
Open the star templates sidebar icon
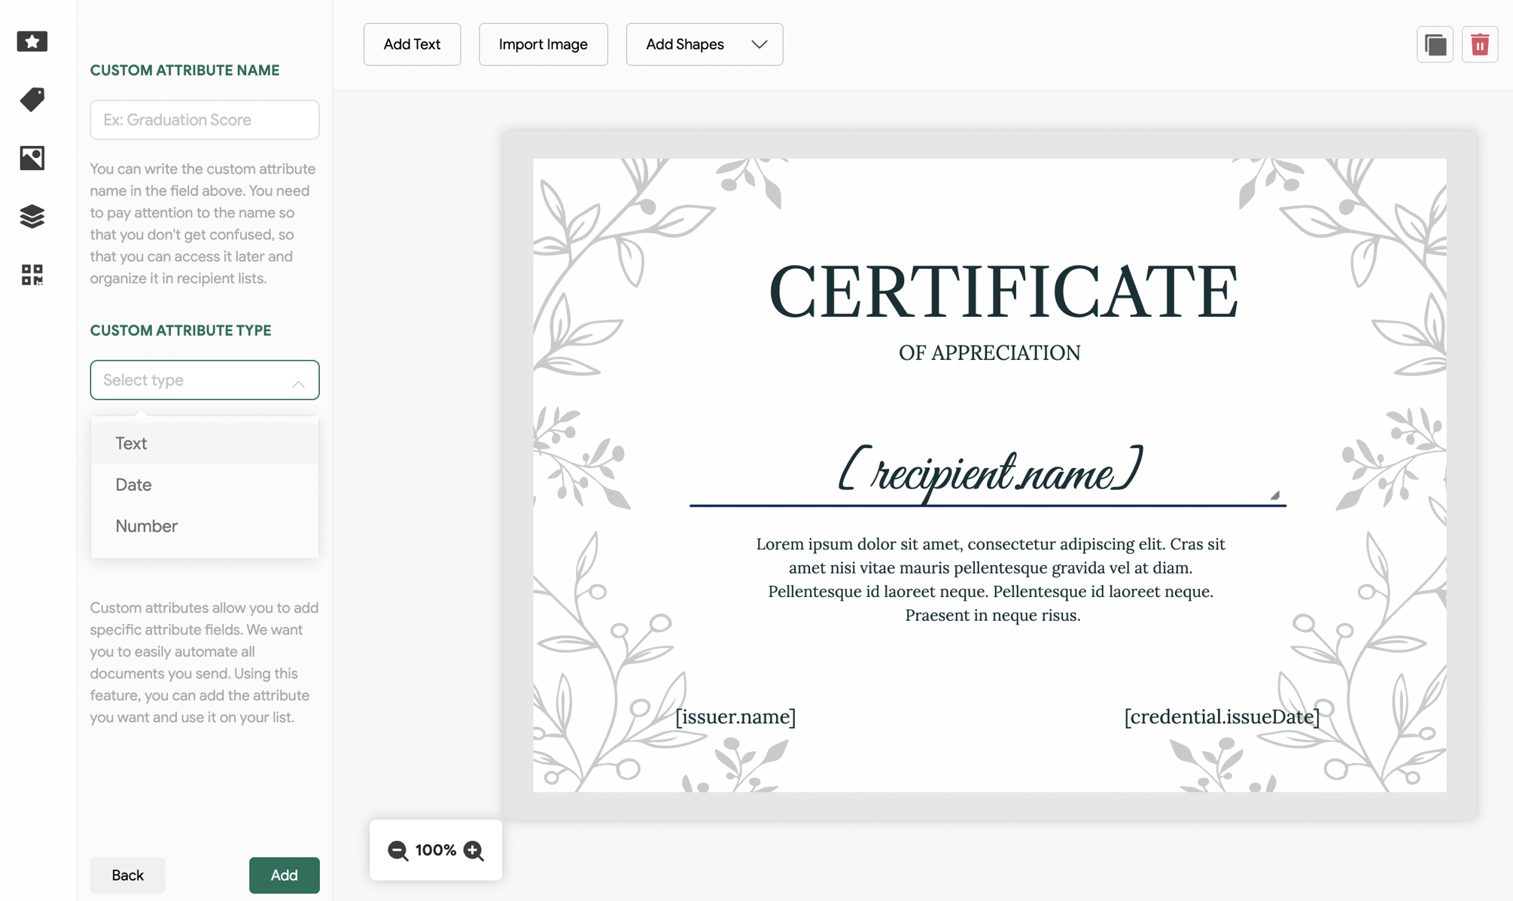(32, 41)
